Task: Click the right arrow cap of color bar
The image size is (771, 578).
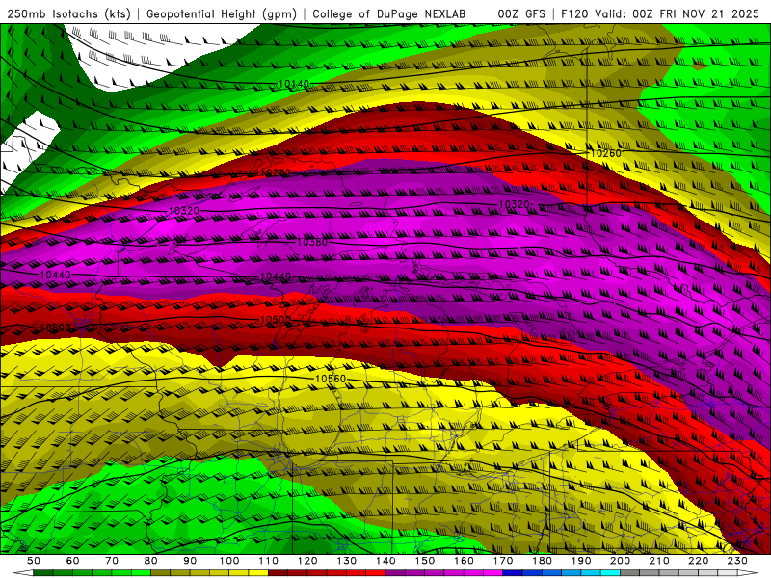Action: [x=748, y=573]
